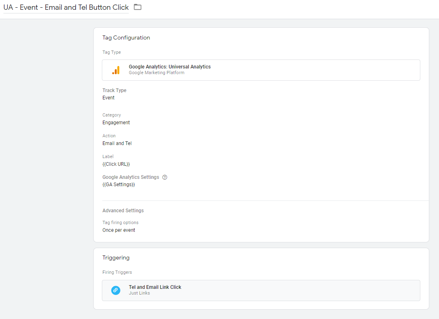
Task: Select the {{GA Settings}} variable value
Action: 118,185
